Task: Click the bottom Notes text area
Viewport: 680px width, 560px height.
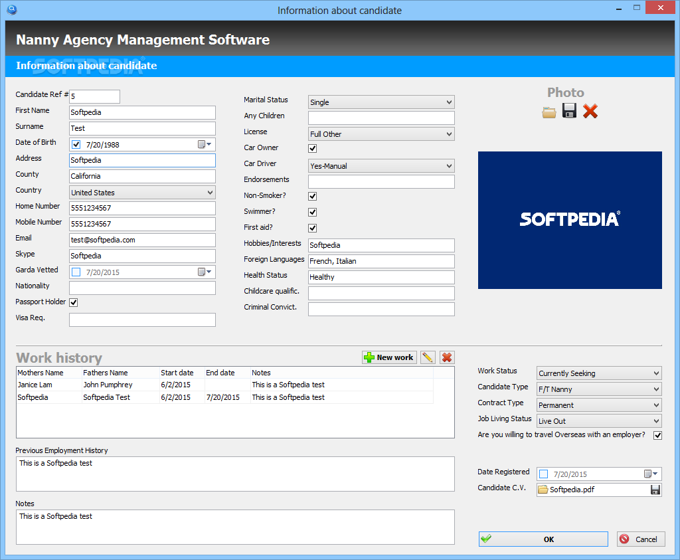Action: pos(235,527)
